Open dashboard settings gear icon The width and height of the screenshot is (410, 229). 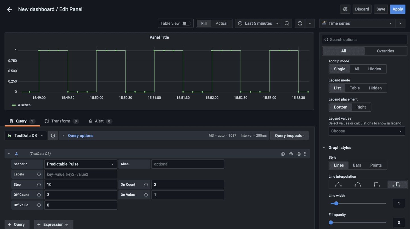(345, 9)
